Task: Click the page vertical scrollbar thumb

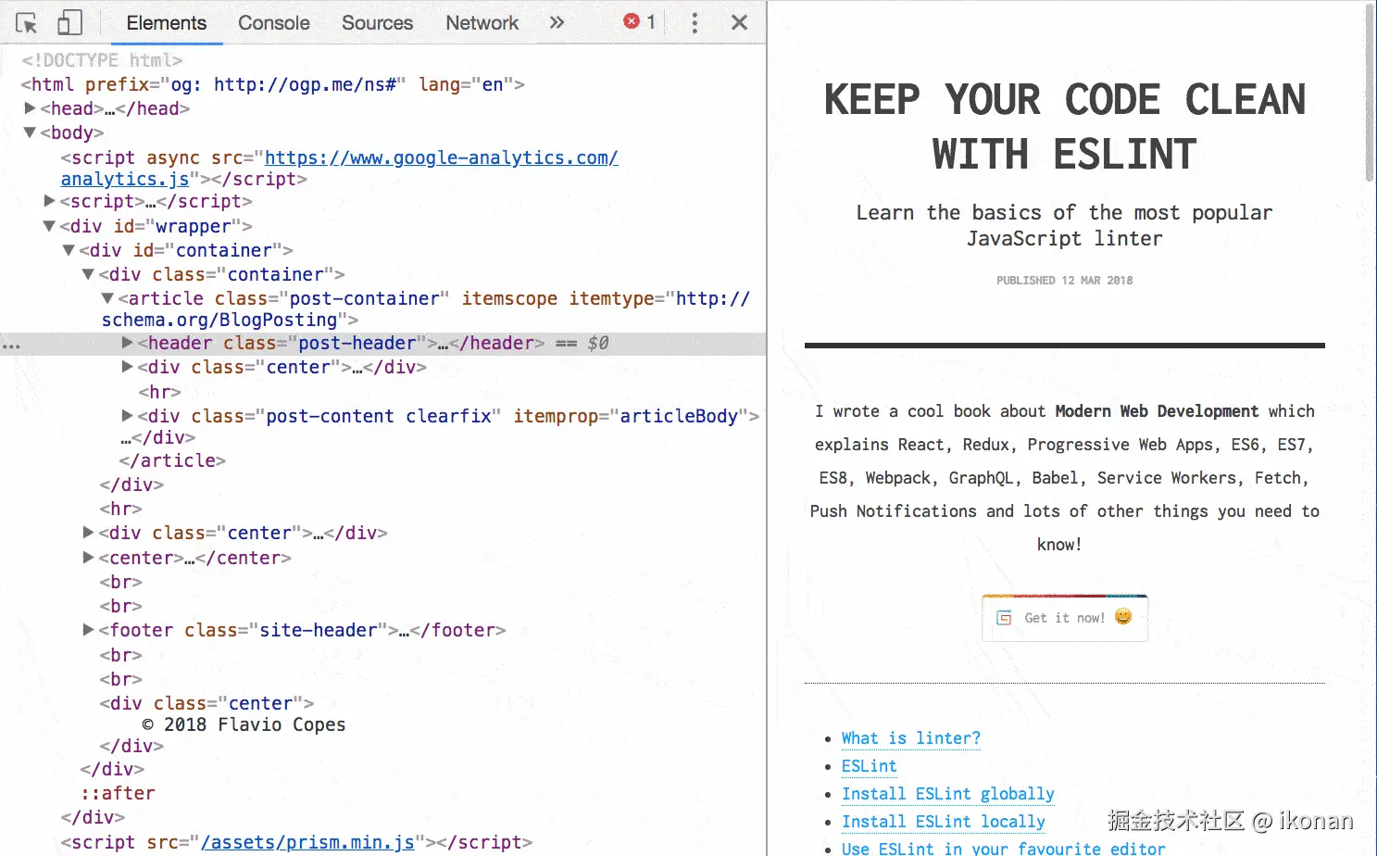Action: click(x=1370, y=92)
